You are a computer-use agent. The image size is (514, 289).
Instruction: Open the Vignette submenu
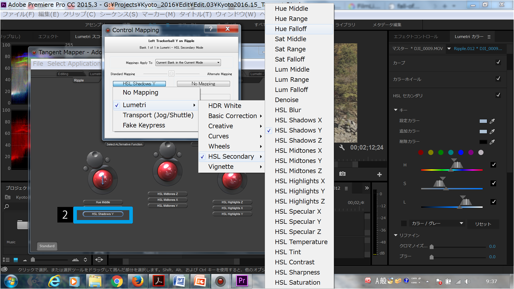pyautogui.click(x=232, y=167)
